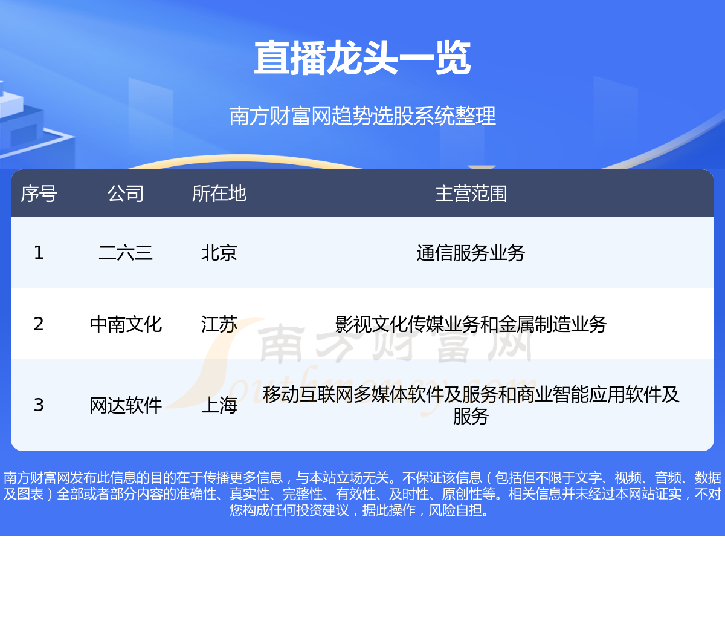The height and width of the screenshot is (635, 725).
Task: Click the title 直播龙头一览
Action: pyautogui.click(x=362, y=58)
